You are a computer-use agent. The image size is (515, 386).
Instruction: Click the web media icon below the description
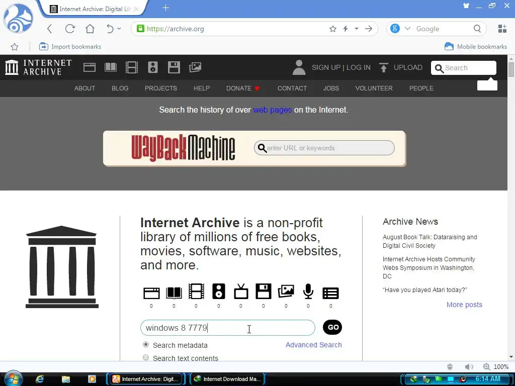click(151, 293)
